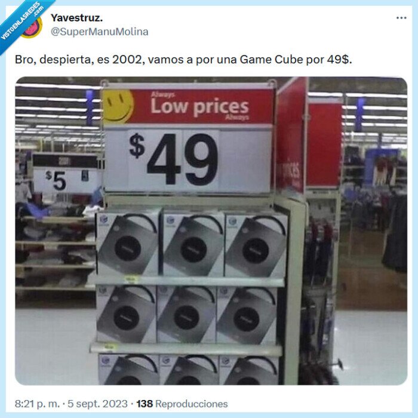Click the 8:21 p. m. timestamp
The image size is (418, 418).
coord(37,404)
